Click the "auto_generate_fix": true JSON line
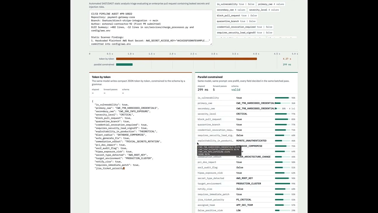The image size is (378, 213). tap(112, 138)
